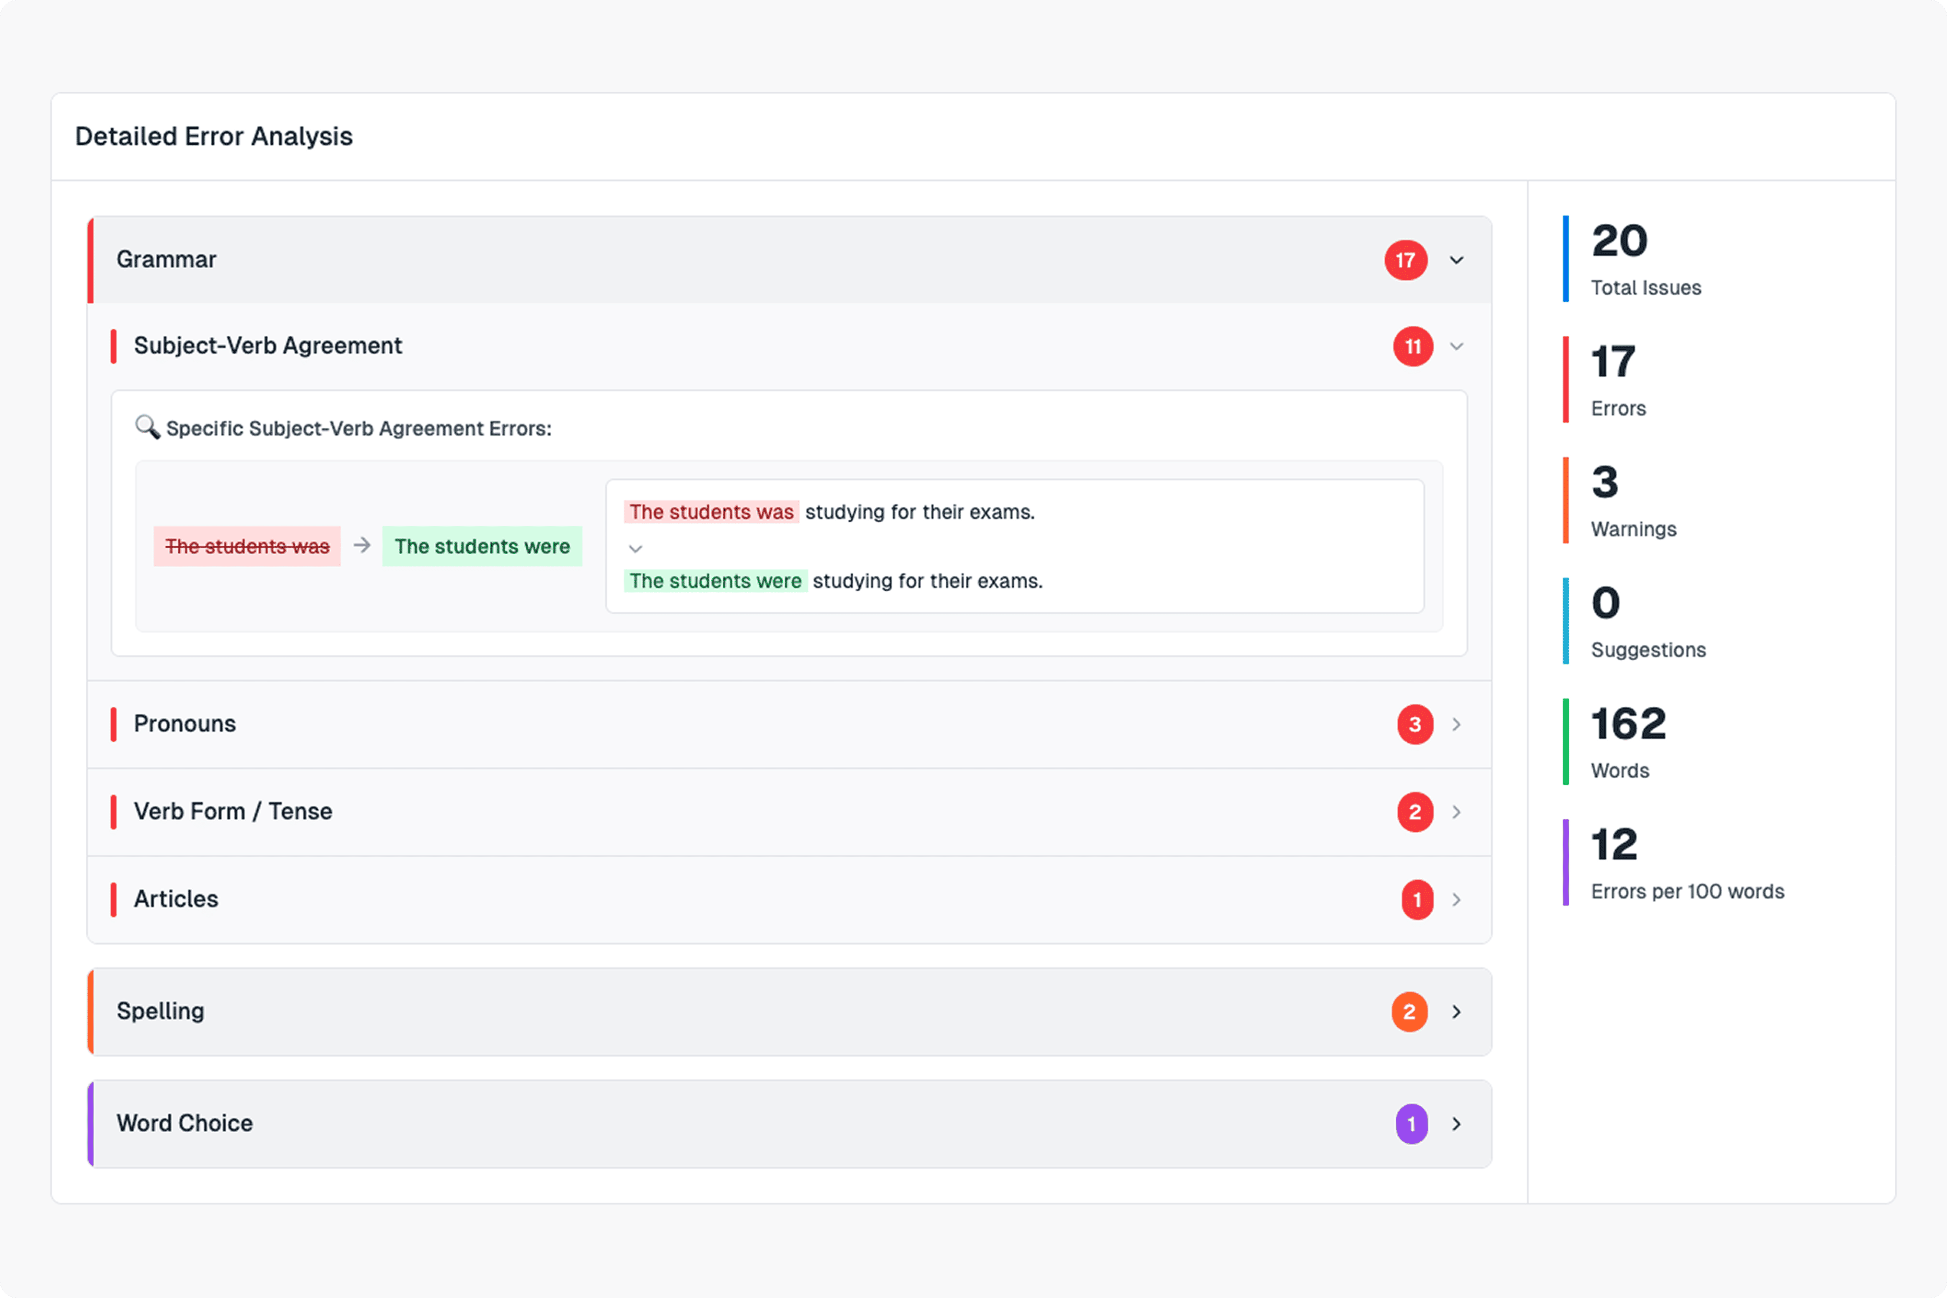Click arrow between wrong and corrected phrase
Screen dimensions: 1947x1298
[x=362, y=545]
